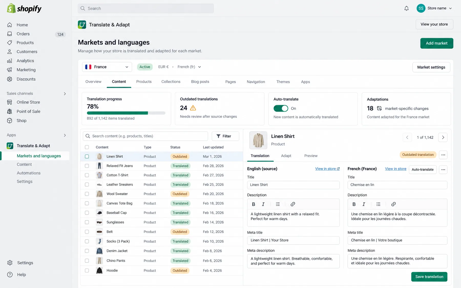Image resolution: width=461 pixels, height=288 pixels.
Task: Click the Bold icon in French description
Action: (x=354, y=204)
